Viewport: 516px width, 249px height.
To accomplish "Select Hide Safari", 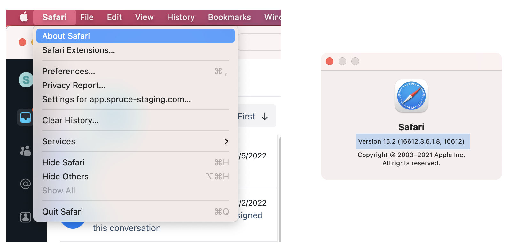I will [136, 162].
